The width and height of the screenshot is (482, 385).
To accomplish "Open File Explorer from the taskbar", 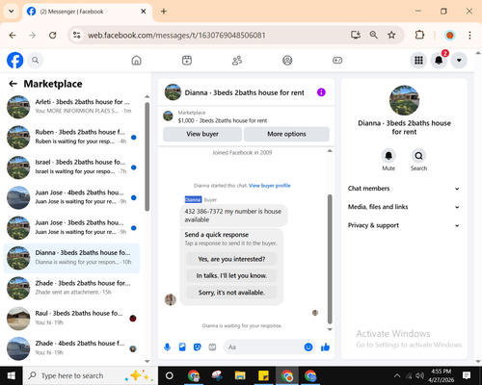I will tap(240, 375).
